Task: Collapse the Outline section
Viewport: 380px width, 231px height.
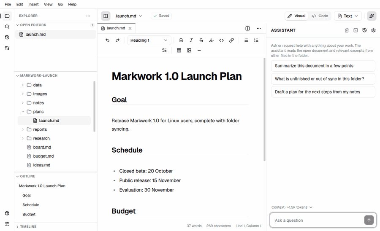Action: 55,176
